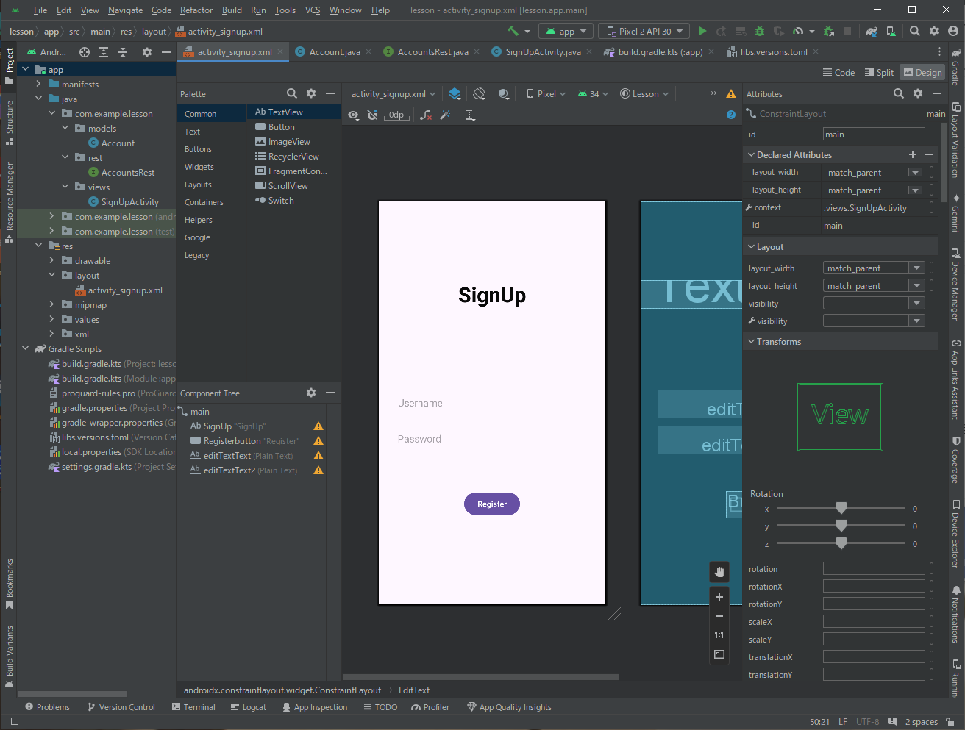Add a declared attribute with the plus icon
The image size is (965, 730).
coord(913,154)
